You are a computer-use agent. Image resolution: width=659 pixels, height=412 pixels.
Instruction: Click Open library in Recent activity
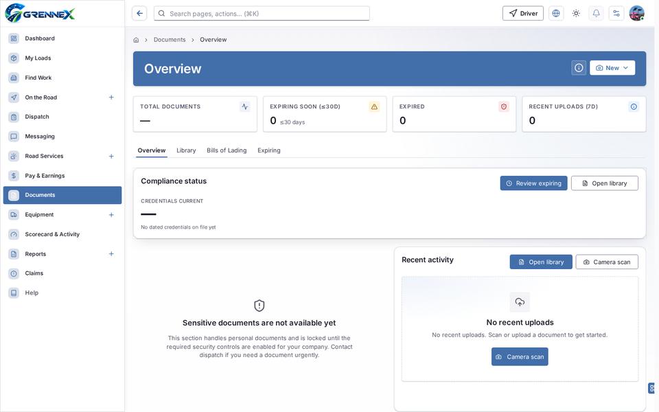click(x=541, y=262)
